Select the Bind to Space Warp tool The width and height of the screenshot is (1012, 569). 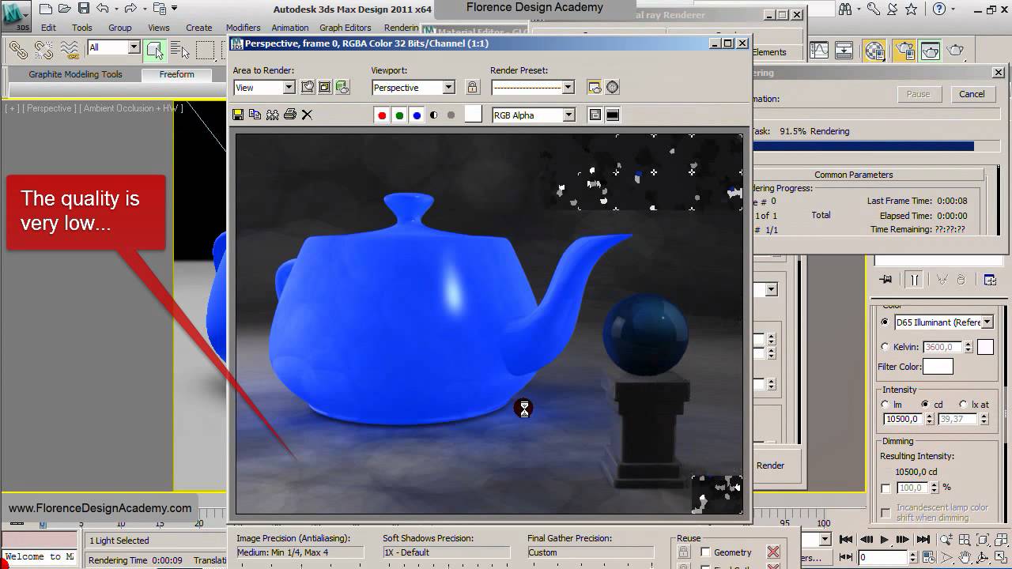coord(70,51)
